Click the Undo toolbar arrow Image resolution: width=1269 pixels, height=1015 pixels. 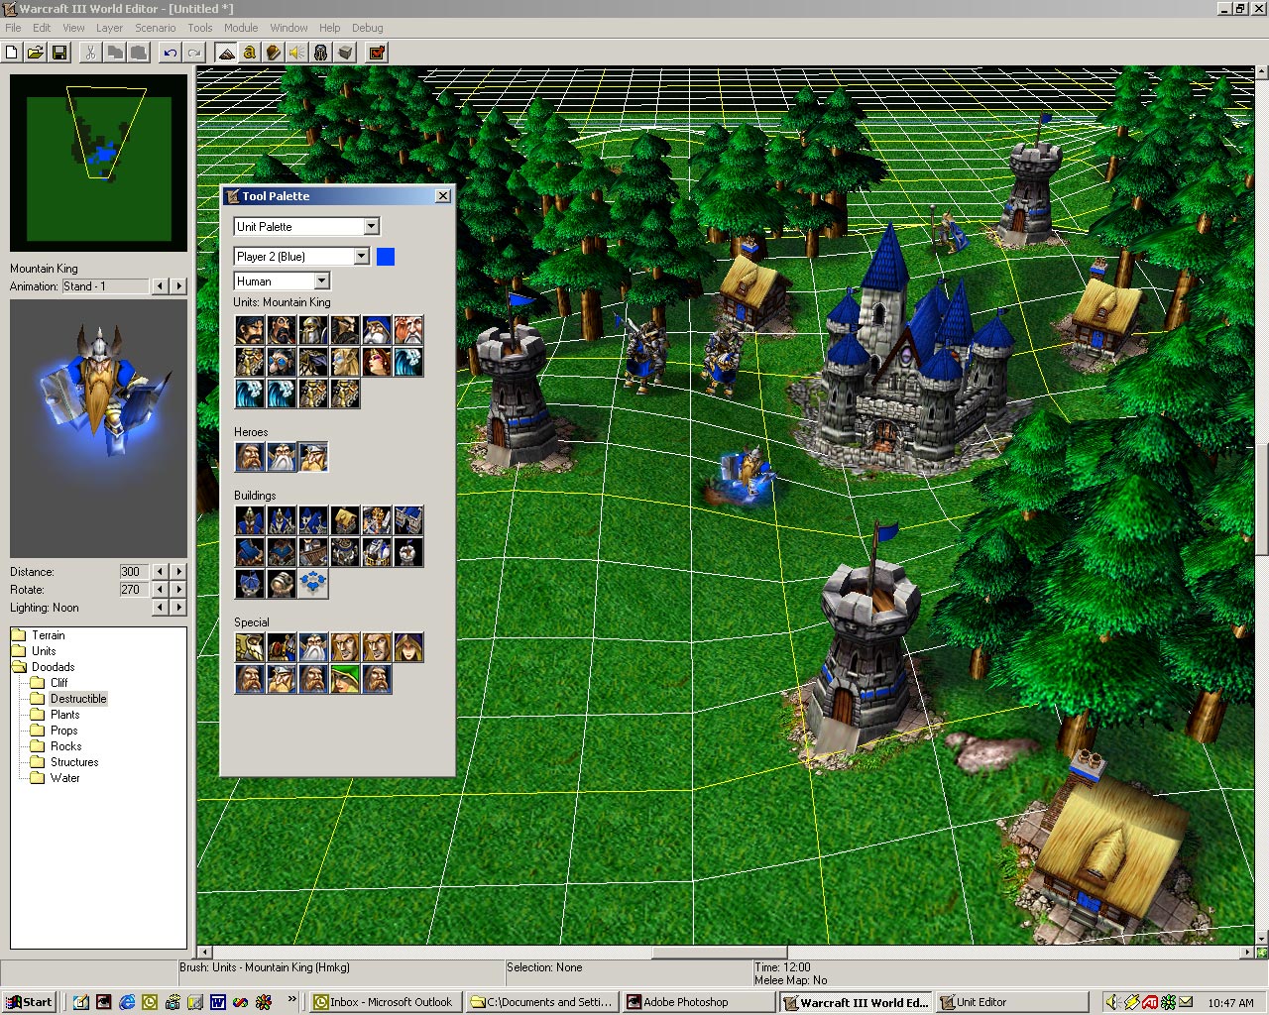(x=171, y=53)
